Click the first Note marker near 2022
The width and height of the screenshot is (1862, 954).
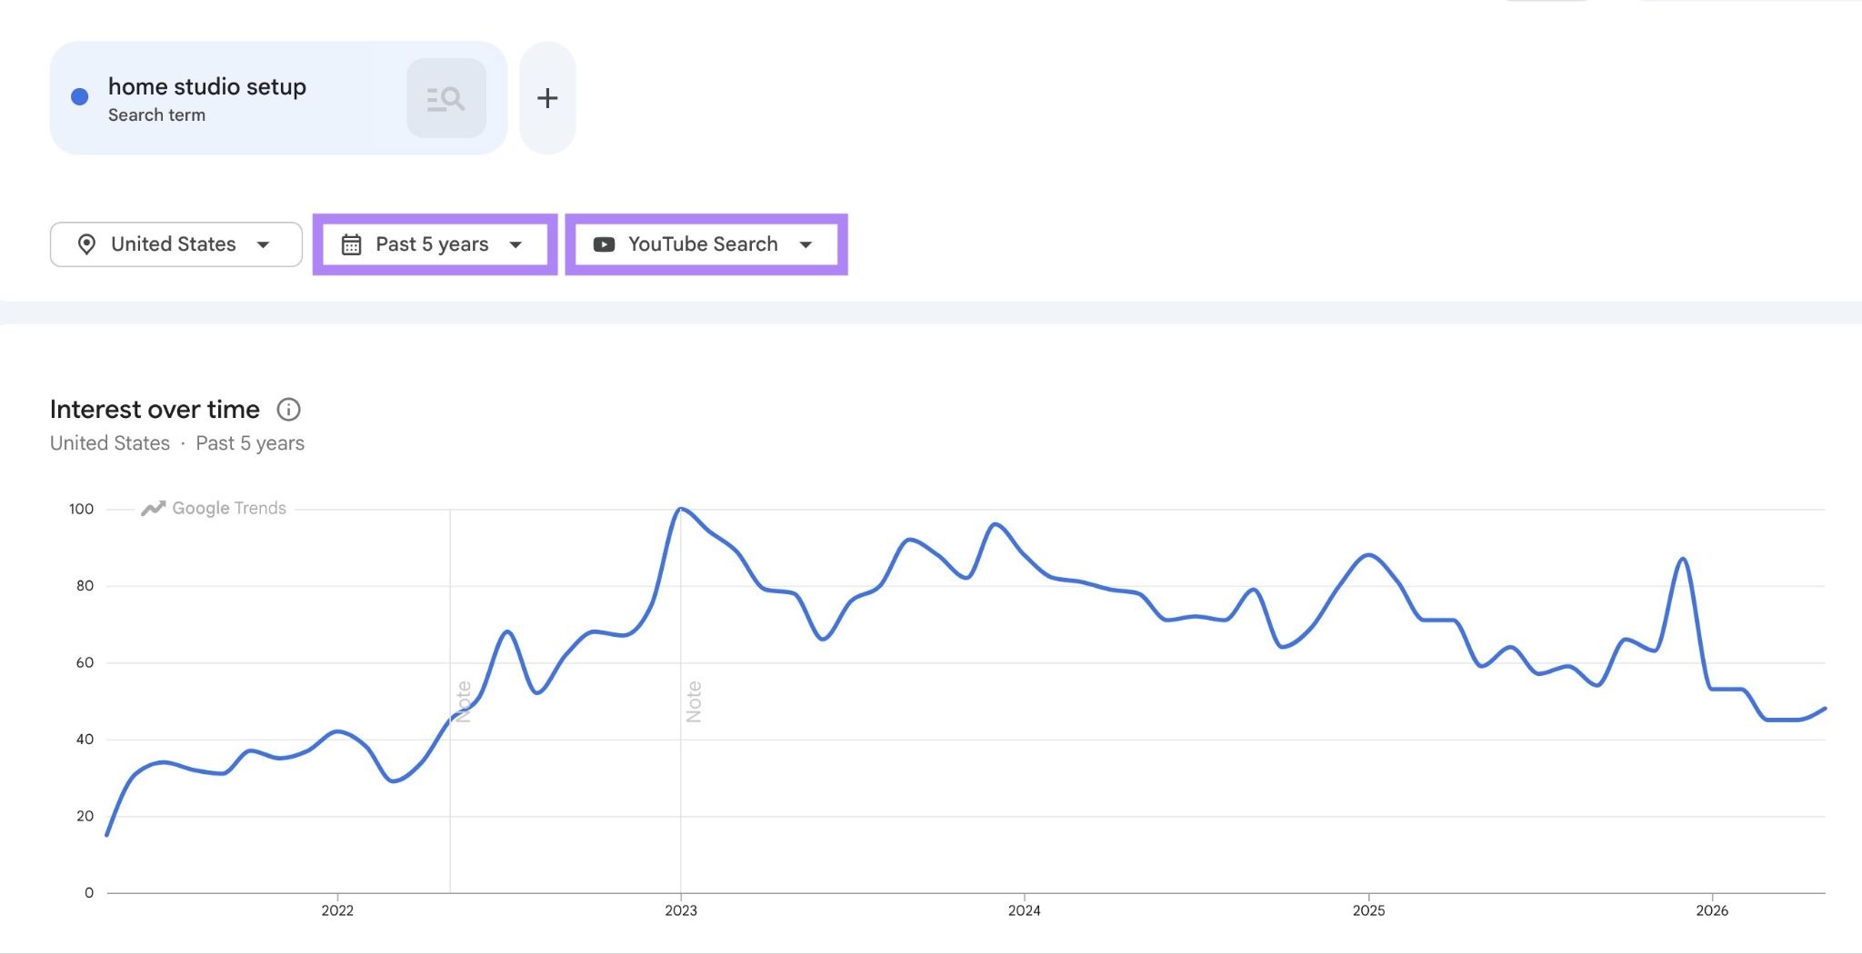coord(464,701)
